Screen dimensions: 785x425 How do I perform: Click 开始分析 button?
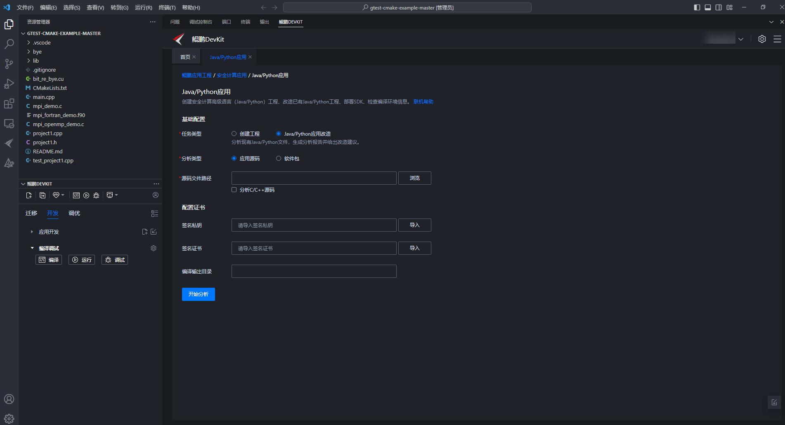click(x=199, y=294)
